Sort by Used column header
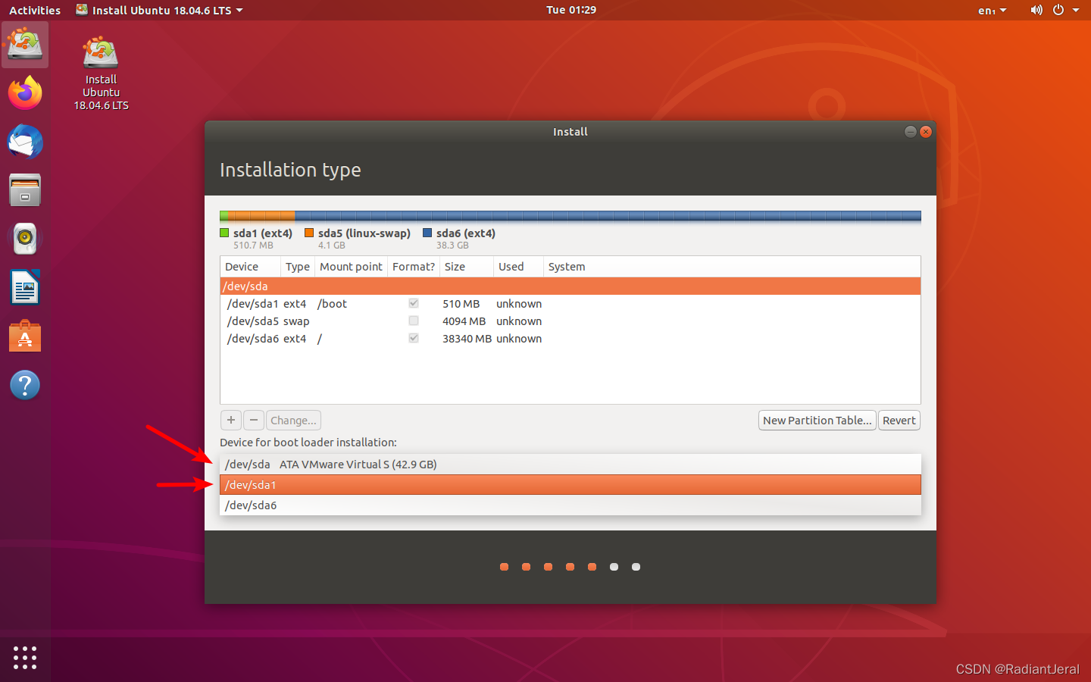 pyautogui.click(x=518, y=267)
